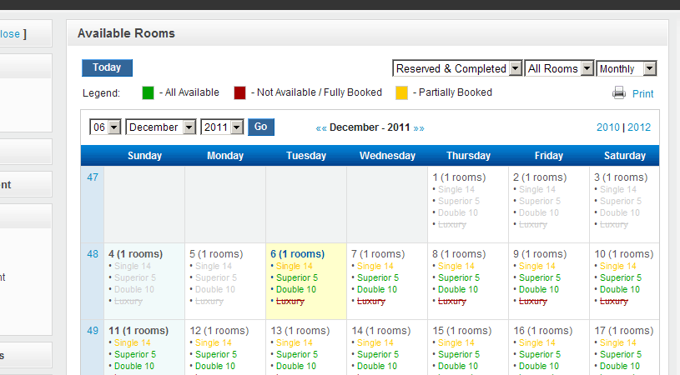Open the Print link
Screen dimensions: 680x375
click(x=642, y=94)
